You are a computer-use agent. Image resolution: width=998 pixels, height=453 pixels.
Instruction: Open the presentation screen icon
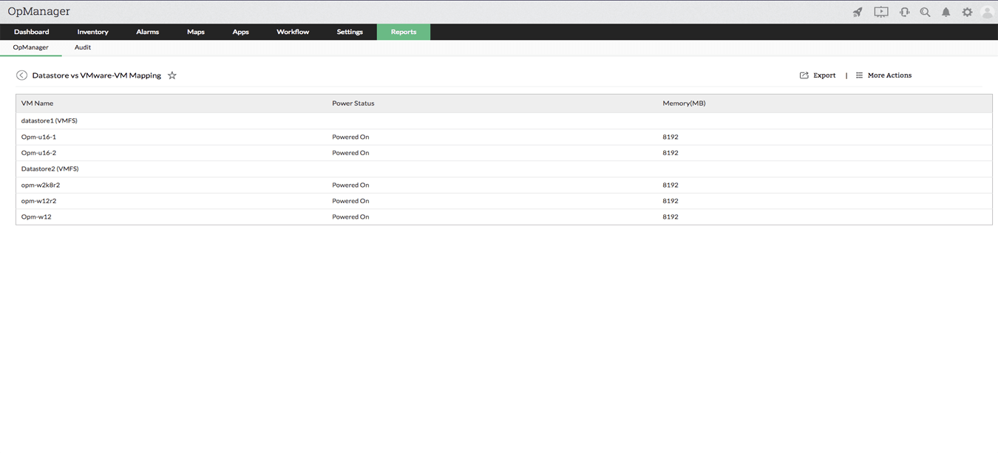[x=881, y=12]
